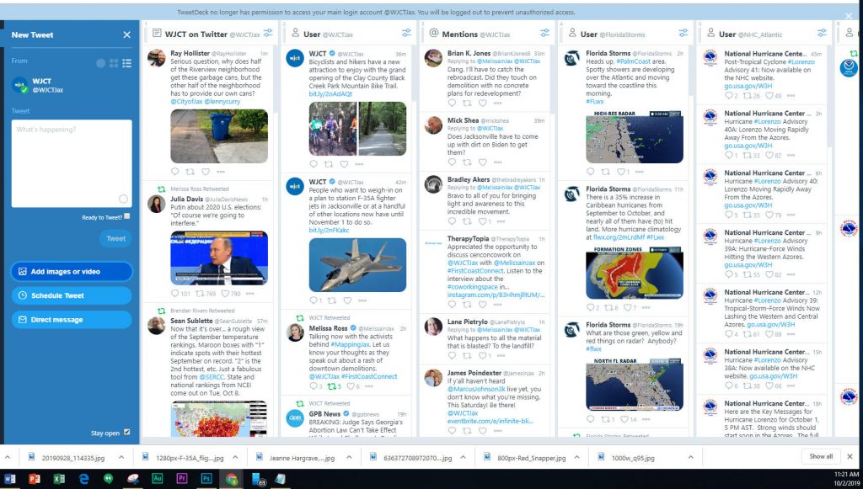This screenshot has width=863, height=489.
Task: Switch account picker to list view
Action: [127, 63]
